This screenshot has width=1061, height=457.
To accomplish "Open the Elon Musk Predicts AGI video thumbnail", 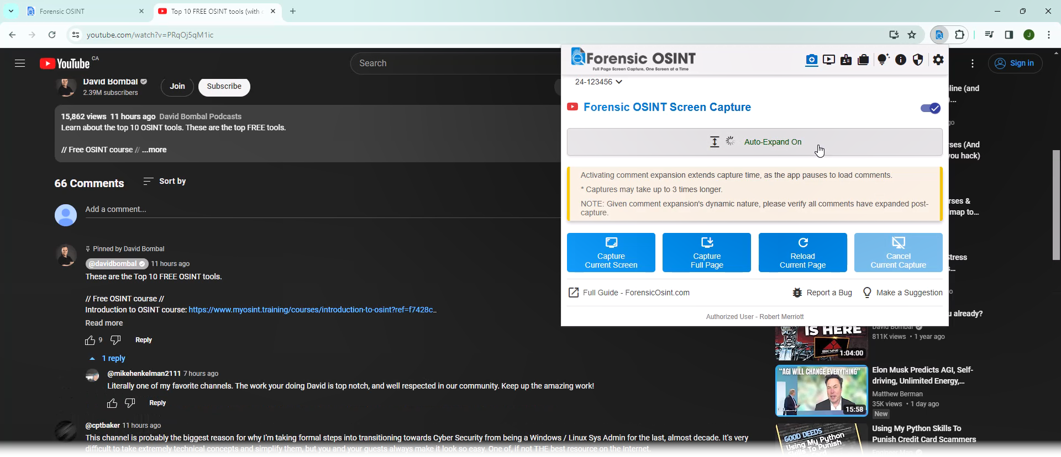I will click(821, 391).
